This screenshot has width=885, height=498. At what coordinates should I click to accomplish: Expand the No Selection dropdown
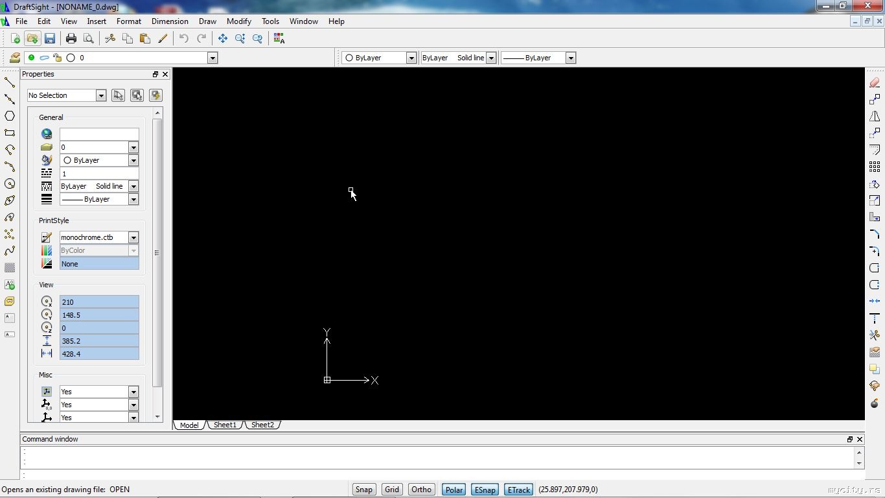click(x=100, y=95)
